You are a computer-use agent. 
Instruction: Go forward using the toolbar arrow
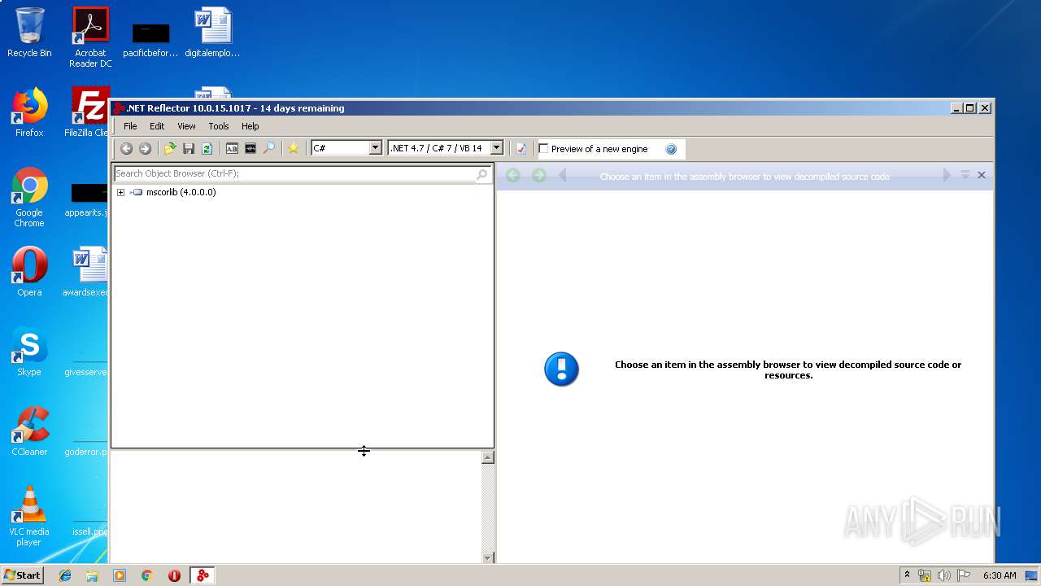(145, 148)
